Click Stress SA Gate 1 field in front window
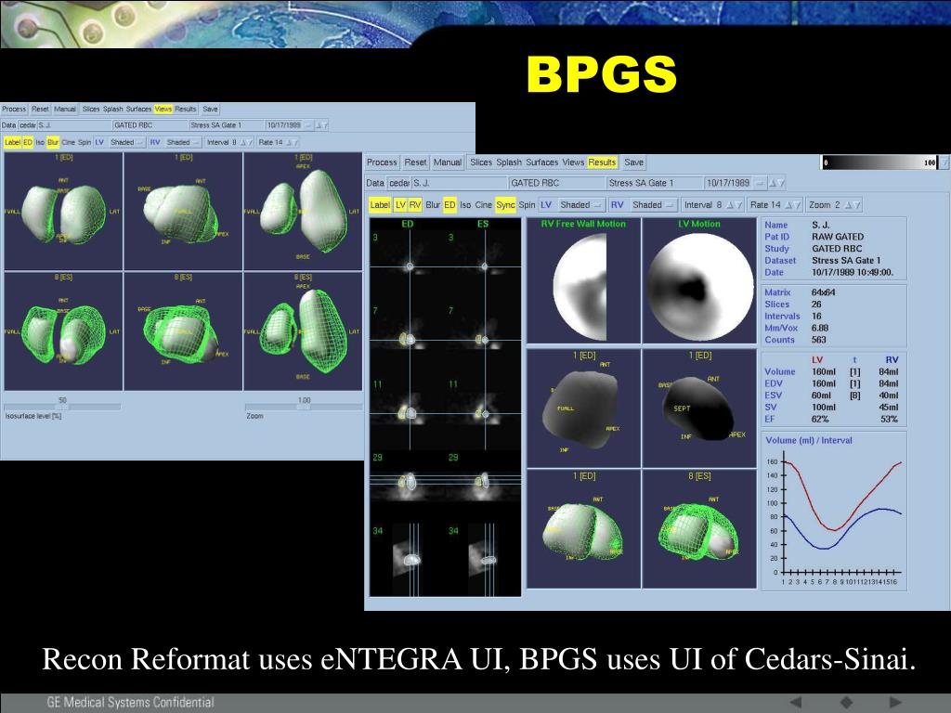 [x=654, y=183]
